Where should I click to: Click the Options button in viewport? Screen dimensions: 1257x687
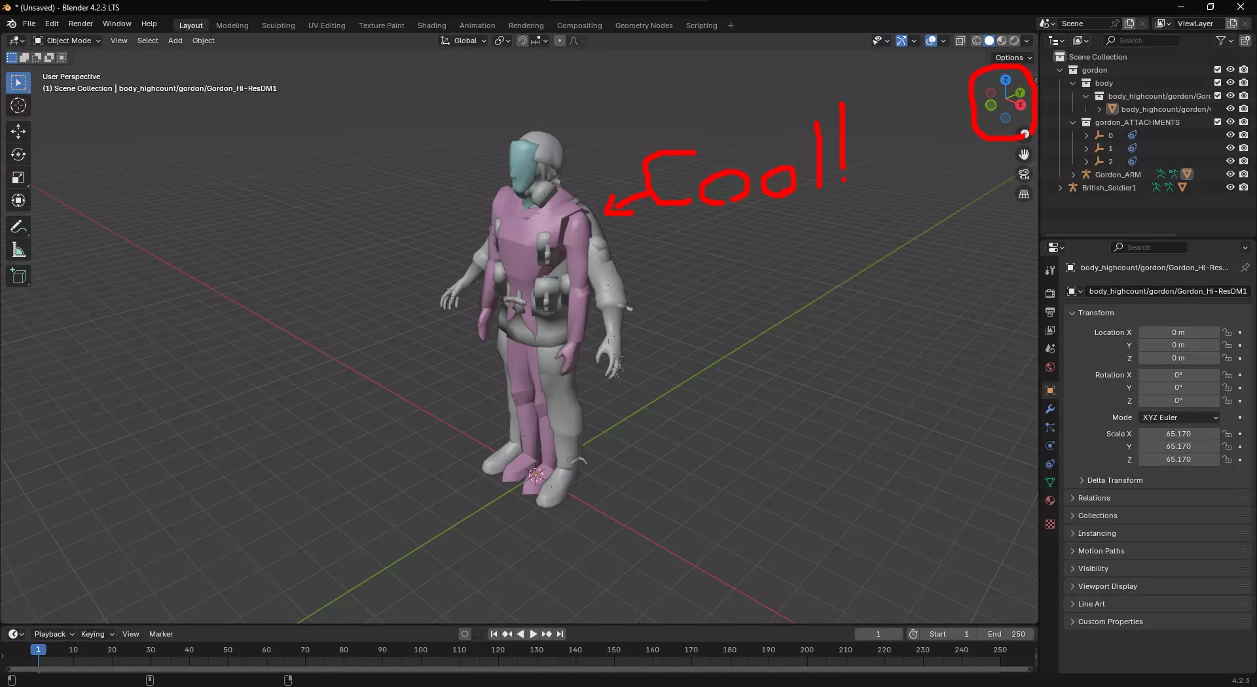[x=1013, y=58]
